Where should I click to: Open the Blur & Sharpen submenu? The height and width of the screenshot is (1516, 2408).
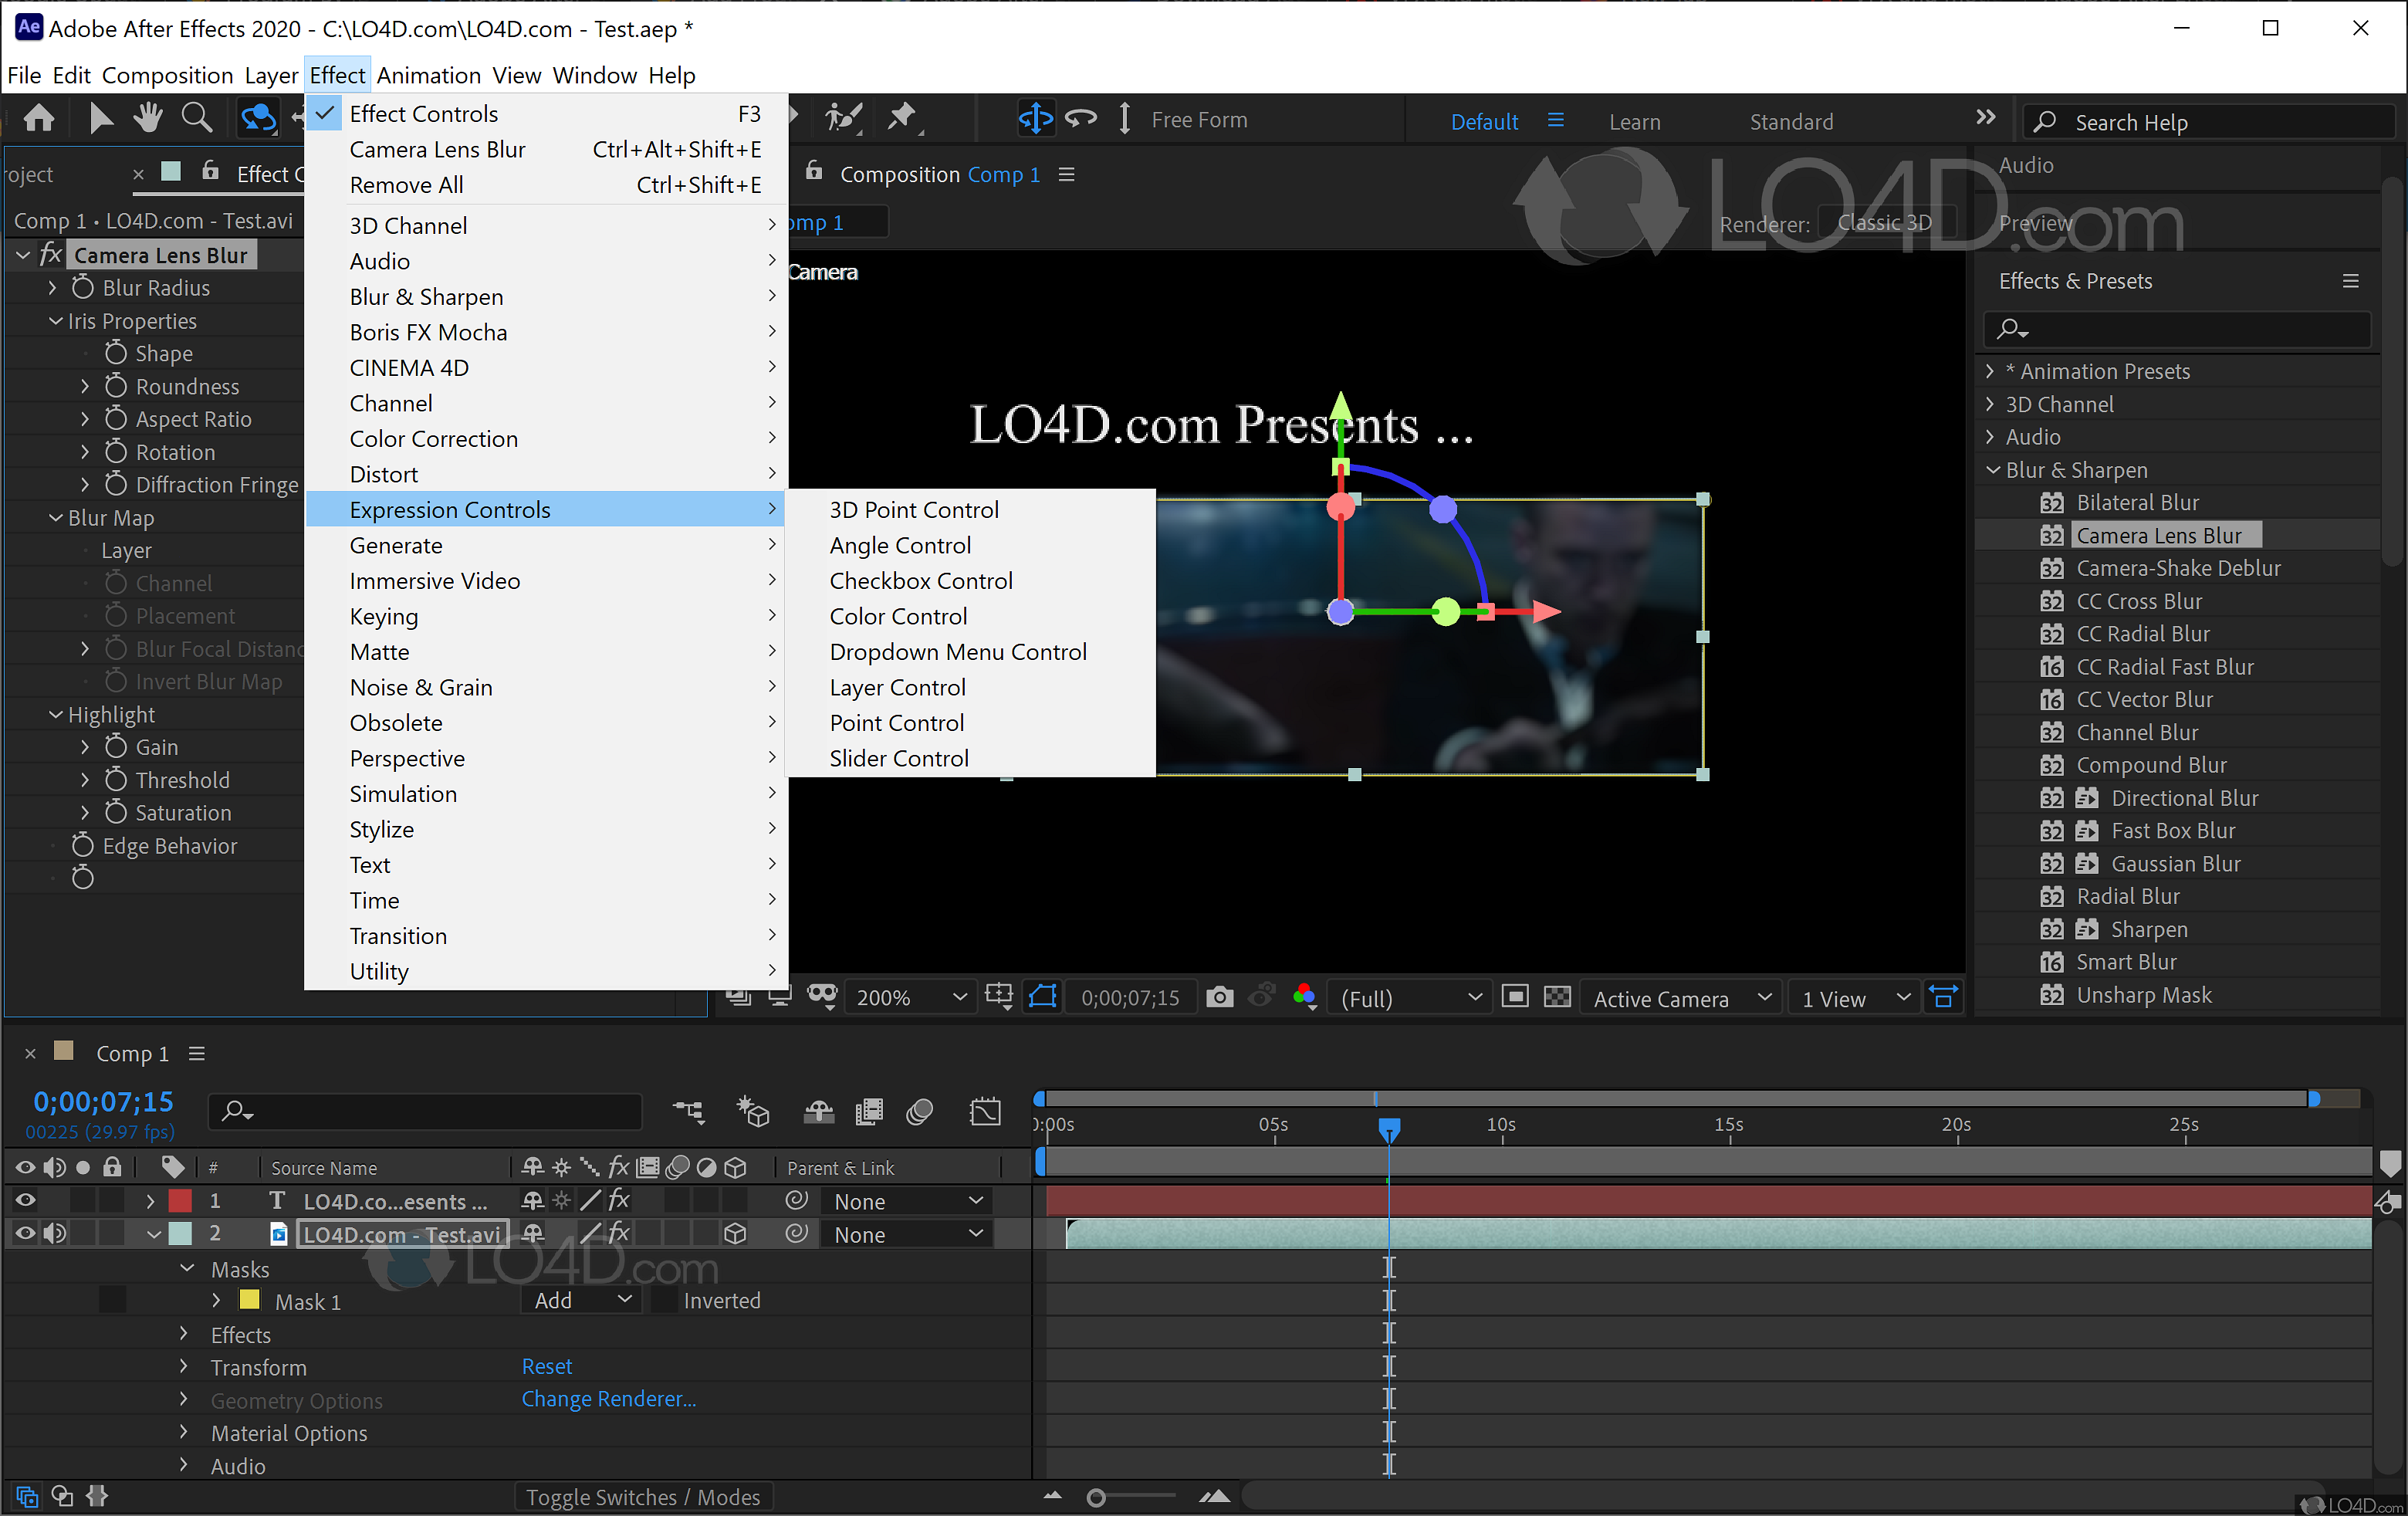pos(546,297)
